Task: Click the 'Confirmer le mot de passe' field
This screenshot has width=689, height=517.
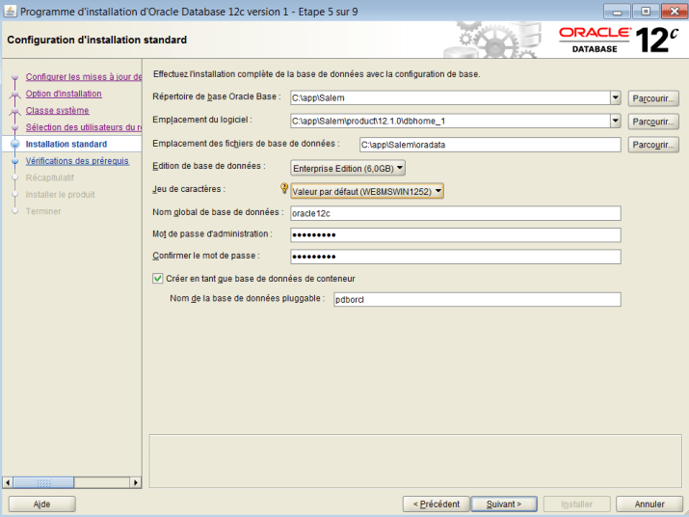Action: click(x=455, y=256)
